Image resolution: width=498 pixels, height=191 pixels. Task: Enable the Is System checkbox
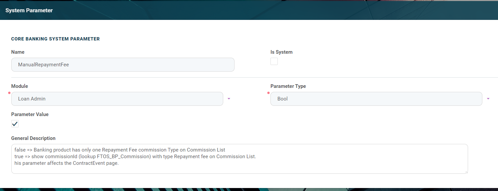274,61
